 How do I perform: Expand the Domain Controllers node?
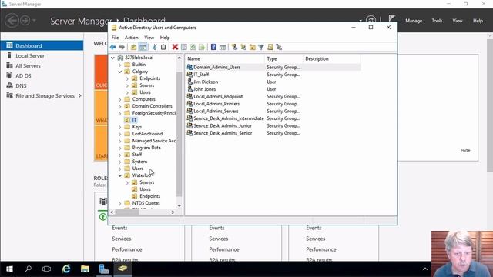point(120,106)
